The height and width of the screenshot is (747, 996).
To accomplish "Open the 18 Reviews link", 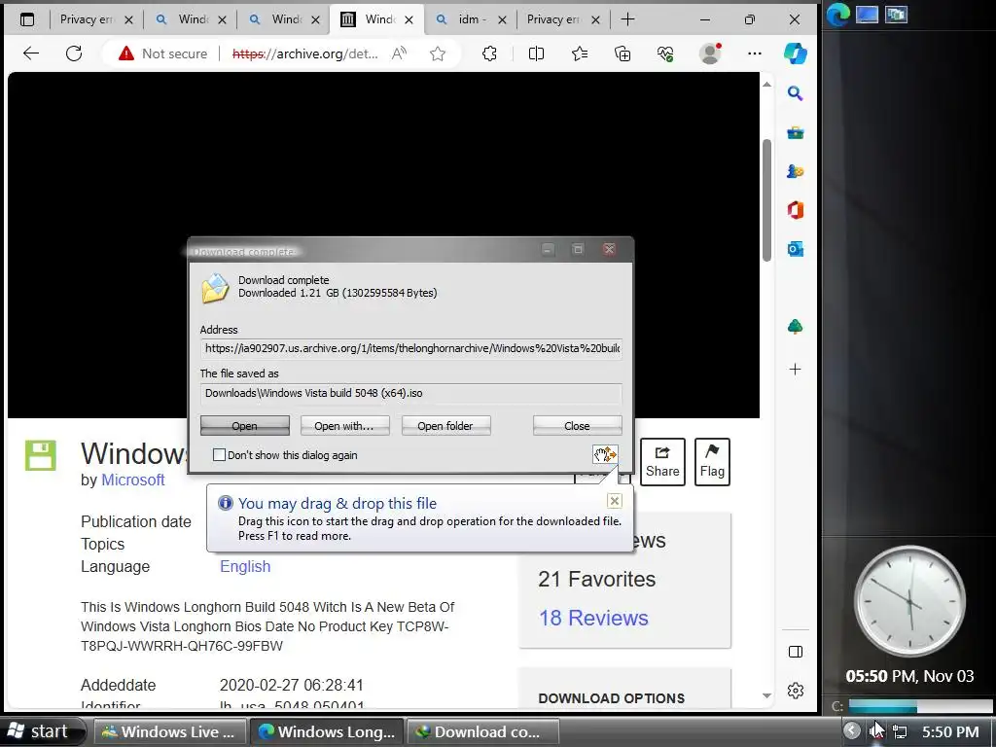I will (593, 618).
